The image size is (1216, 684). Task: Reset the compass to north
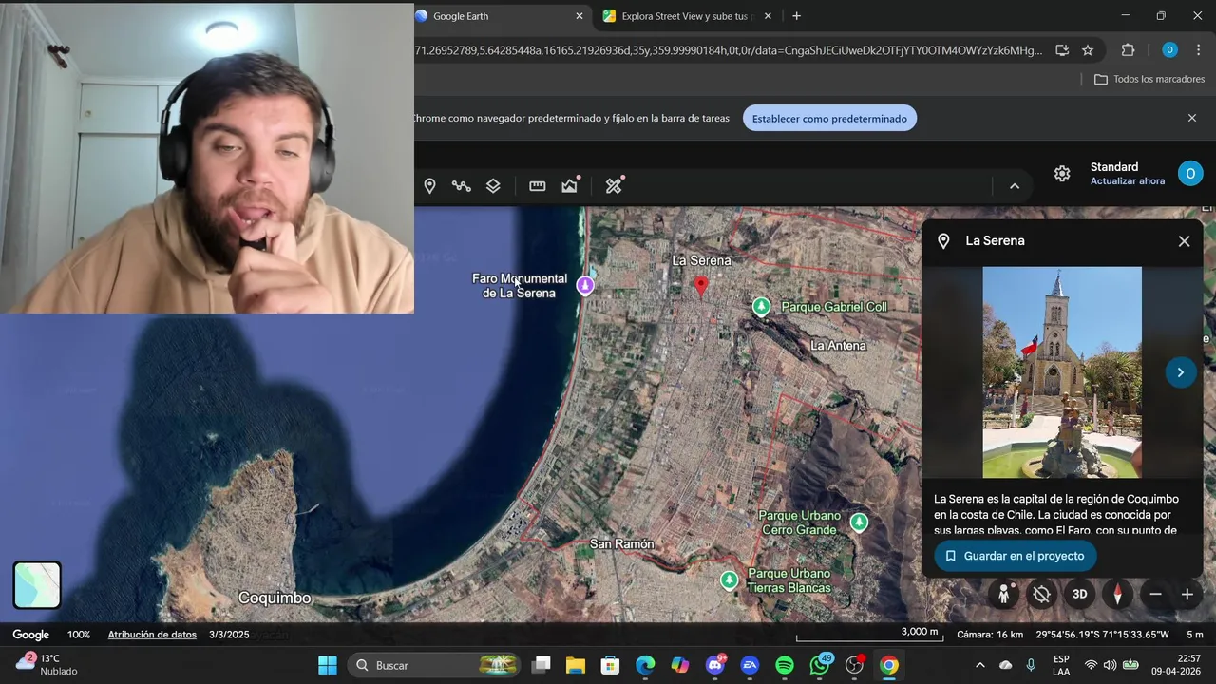(1117, 595)
